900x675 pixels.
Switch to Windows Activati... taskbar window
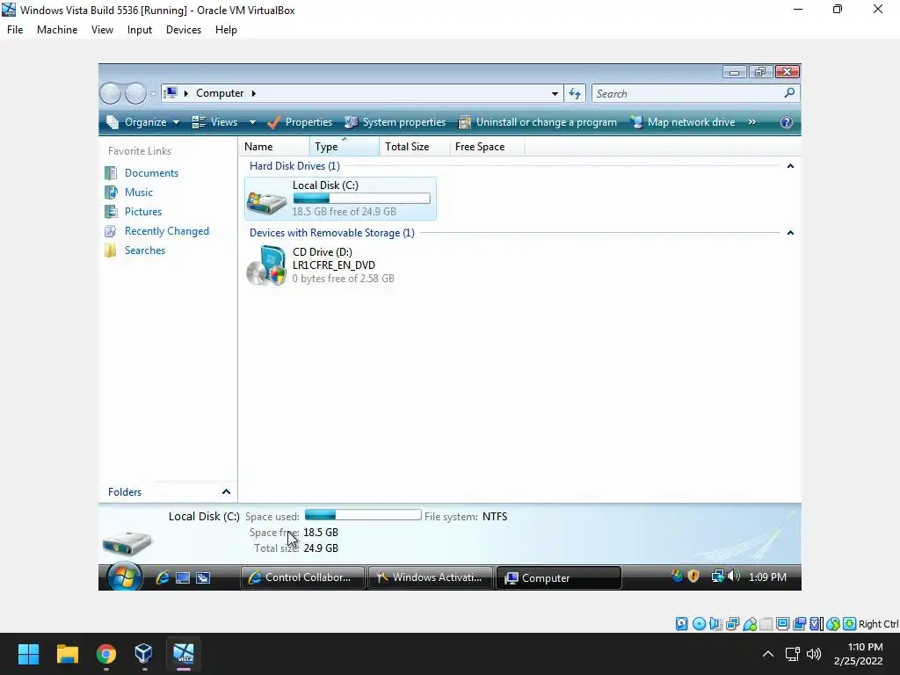click(x=430, y=577)
